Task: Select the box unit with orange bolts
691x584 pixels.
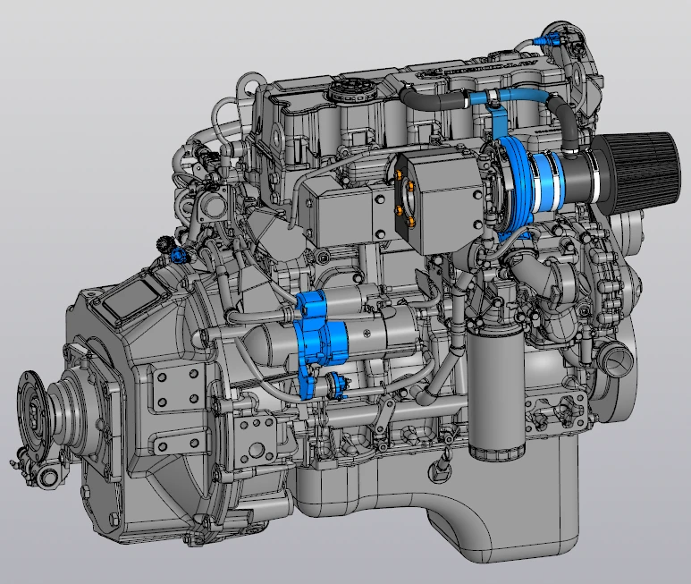Action: click(x=438, y=201)
